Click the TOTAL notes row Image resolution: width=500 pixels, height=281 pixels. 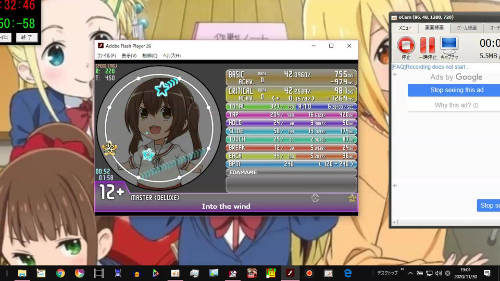(x=291, y=107)
